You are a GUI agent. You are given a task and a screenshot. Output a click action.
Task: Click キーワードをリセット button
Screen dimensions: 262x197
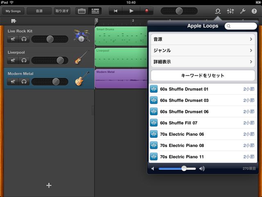(203, 76)
